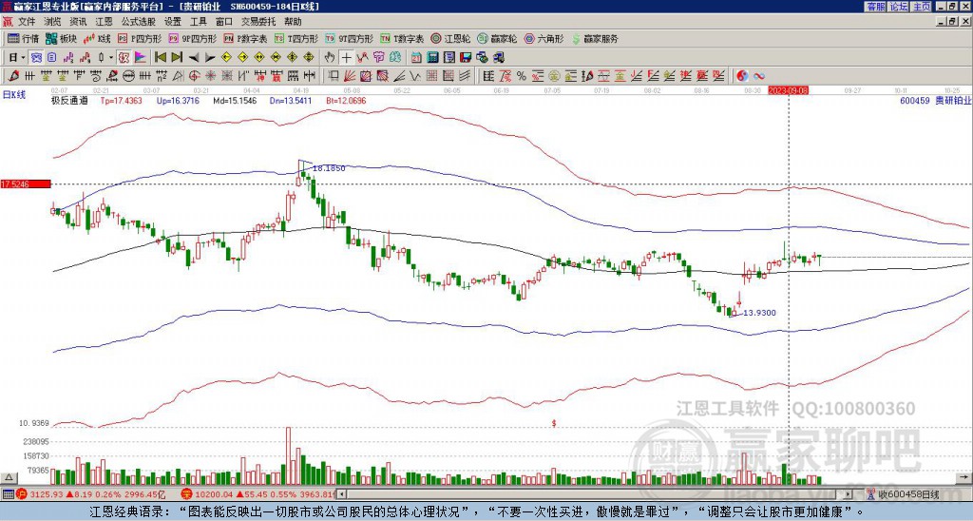Image resolution: width=973 pixels, height=521 pixels.
Task: Select the red Gann fan tool
Action: [350, 76]
